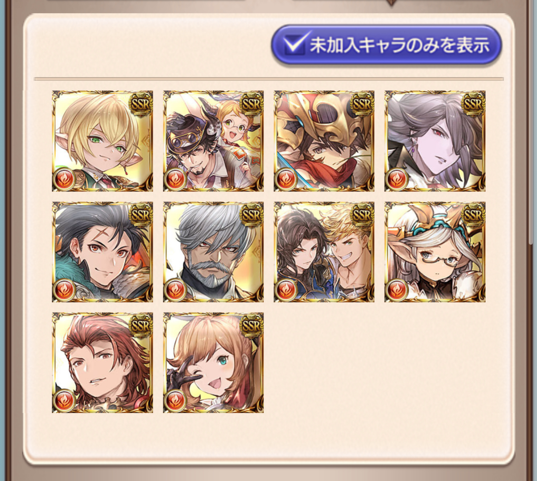The height and width of the screenshot is (481, 537).
Task: Select the black-haired scarred-forehead character portrait
Action: click(x=102, y=252)
